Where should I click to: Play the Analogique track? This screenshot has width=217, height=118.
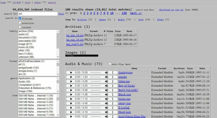pos(71,73)
